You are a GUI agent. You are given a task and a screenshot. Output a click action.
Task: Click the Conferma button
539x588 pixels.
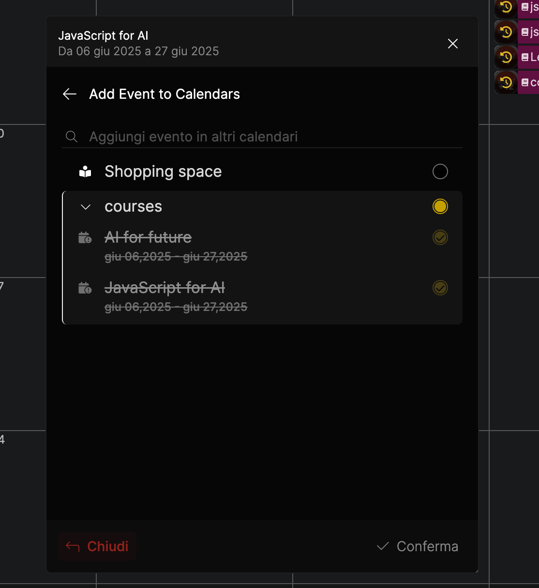pyautogui.click(x=418, y=546)
